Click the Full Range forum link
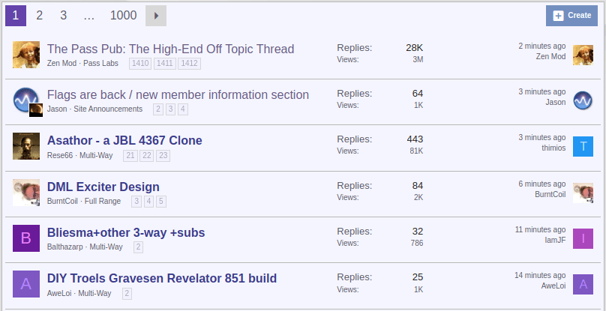Screen dimensions: 606x311 [x=103, y=202]
